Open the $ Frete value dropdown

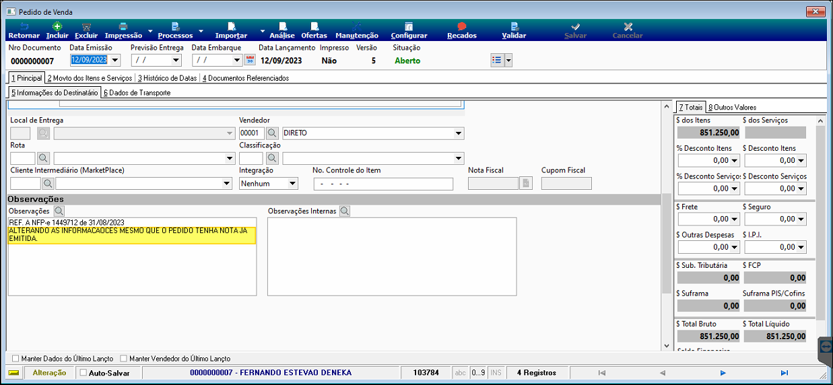[x=735, y=219]
